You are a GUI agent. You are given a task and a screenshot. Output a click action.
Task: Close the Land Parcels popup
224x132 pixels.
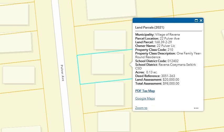click(201, 20)
